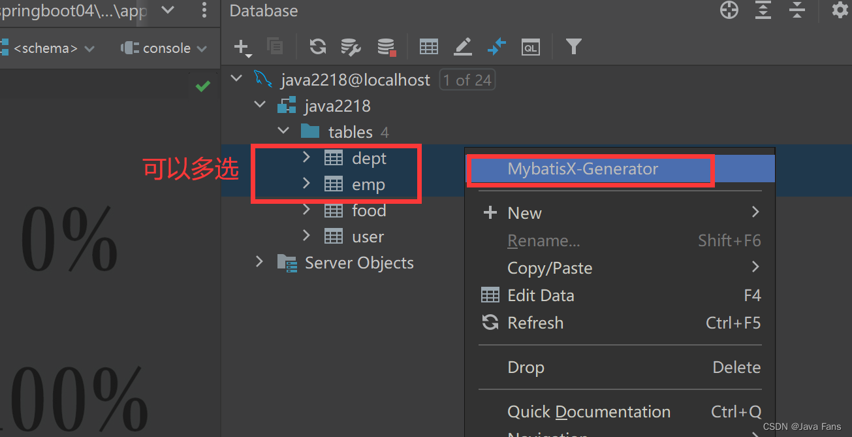Open the Query Console QL icon
The height and width of the screenshot is (437, 852).
click(531, 47)
